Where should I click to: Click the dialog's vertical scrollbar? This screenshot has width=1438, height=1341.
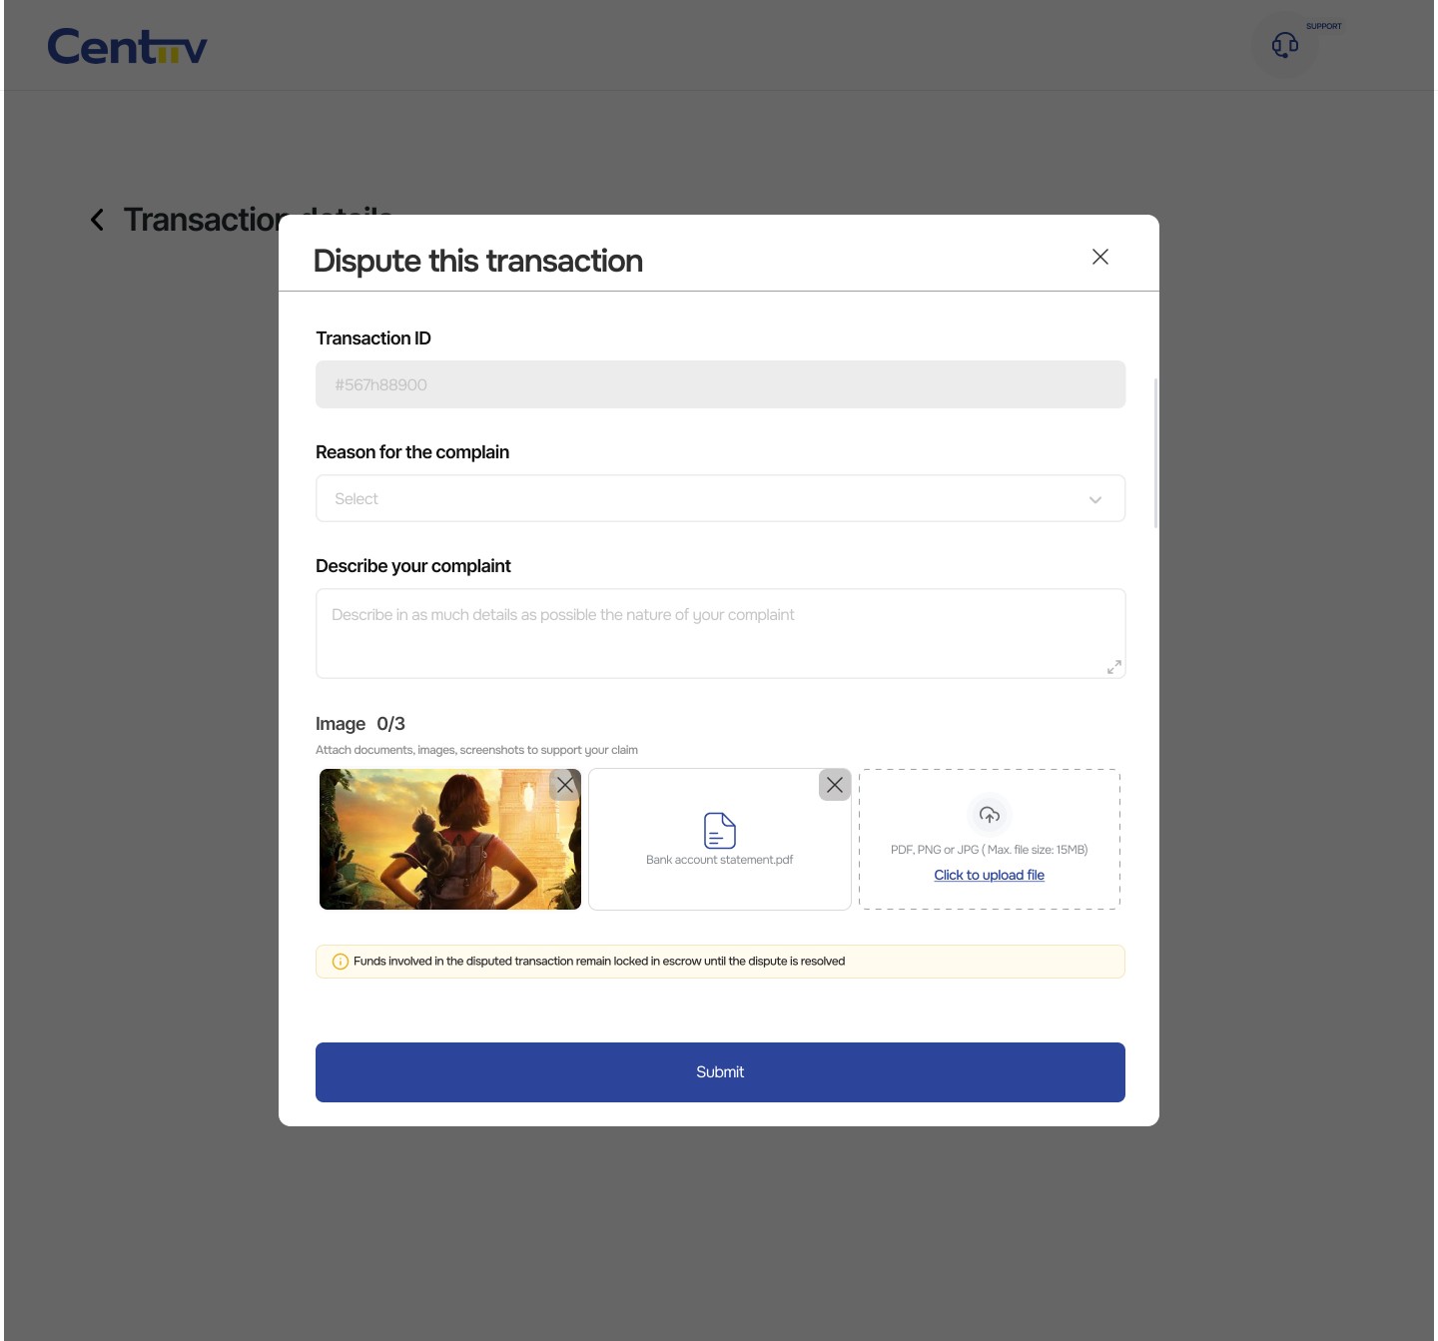click(x=1156, y=453)
